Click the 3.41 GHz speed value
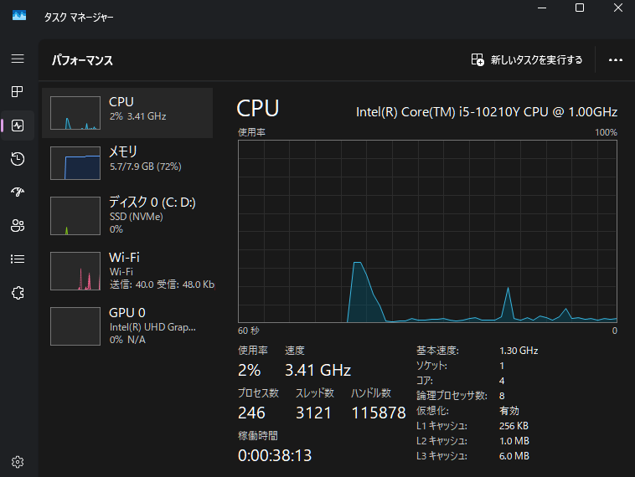Viewport: 635px width, 477px height. [x=317, y=370]
